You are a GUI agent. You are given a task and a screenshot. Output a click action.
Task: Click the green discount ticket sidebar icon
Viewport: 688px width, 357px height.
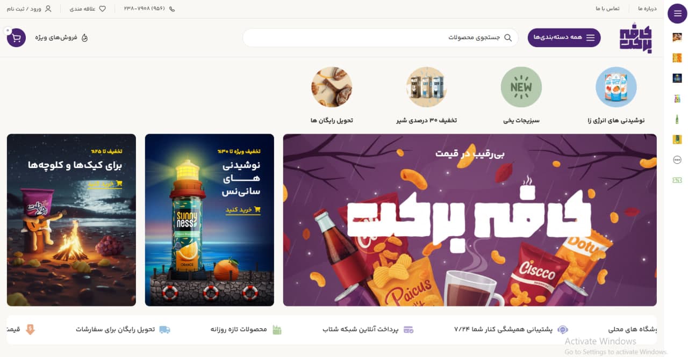click(x=677, y=180)
